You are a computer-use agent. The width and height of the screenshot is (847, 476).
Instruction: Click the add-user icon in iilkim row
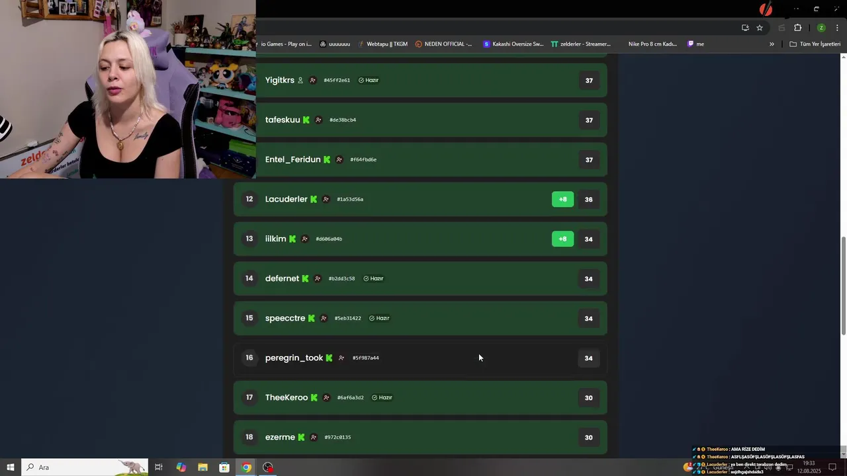tap(304, 239)
